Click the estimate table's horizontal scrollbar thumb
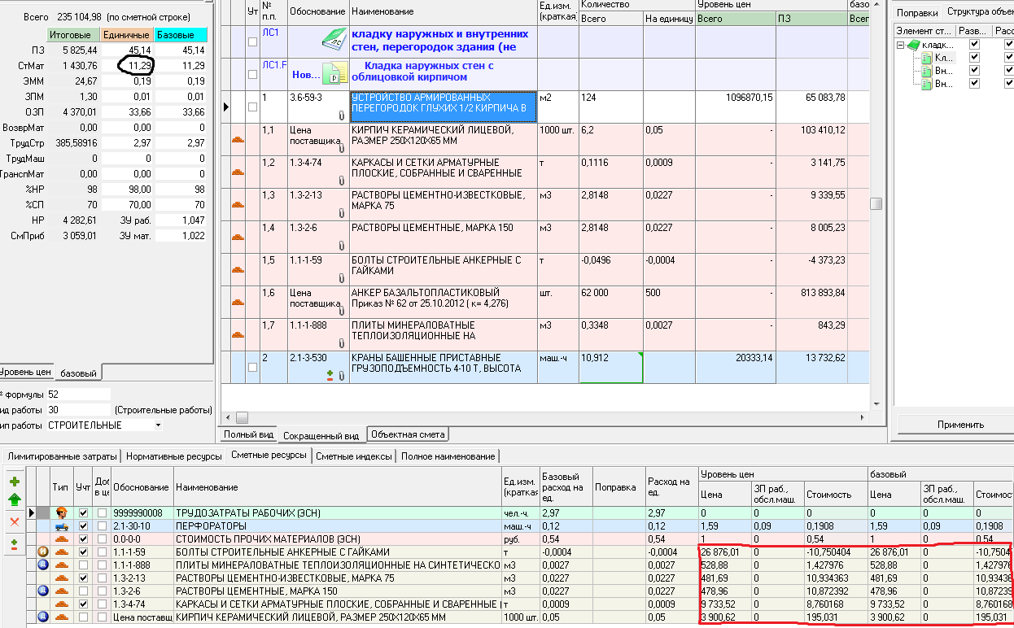 (x=242, y=417)
